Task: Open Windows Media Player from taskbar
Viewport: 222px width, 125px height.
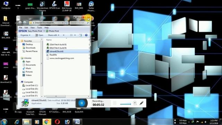Action: coord(37,122)
